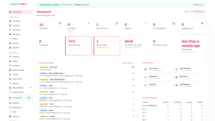Click the stocktake tag for SKU-UNTRACKED-1
This screenshot has width=215, height=121.
(43, 73)
